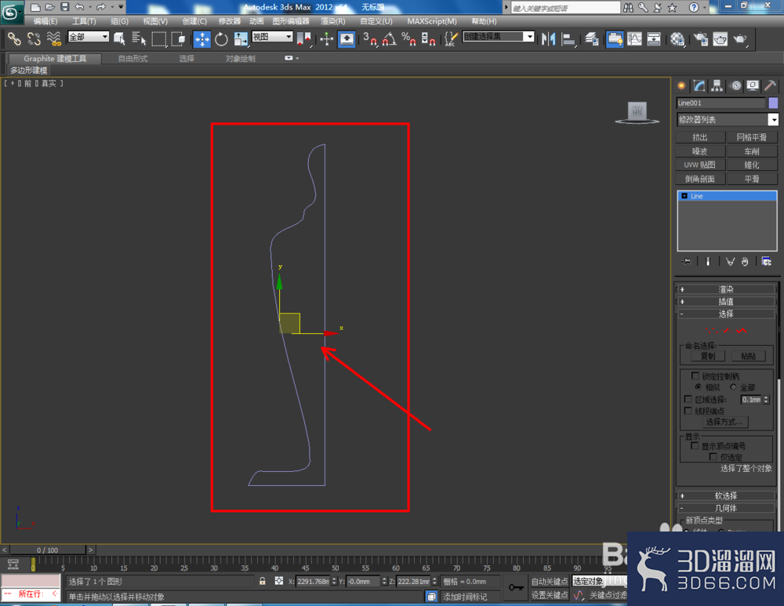Image resolution: width=784 pixels, height=606 pixels.
Task: Enable the 仅选定 checkbox
Action: point(713,457)
